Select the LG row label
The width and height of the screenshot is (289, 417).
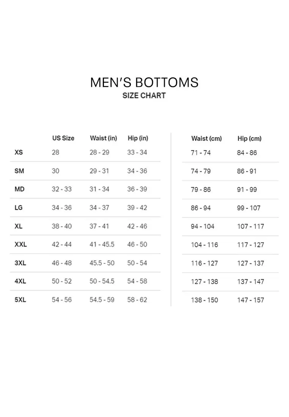coord(19,208)
